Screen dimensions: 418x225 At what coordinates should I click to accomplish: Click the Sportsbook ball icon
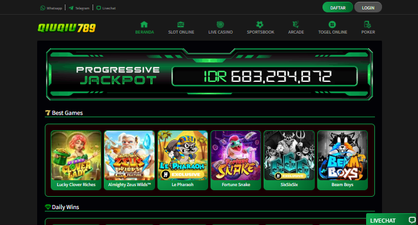coord(259,25)
